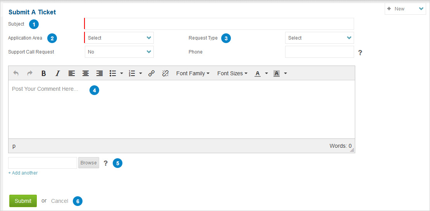Click the help question mark beside Phone
Image resolution: width=430 pixels, height=211 pixels.
(360, 52)
